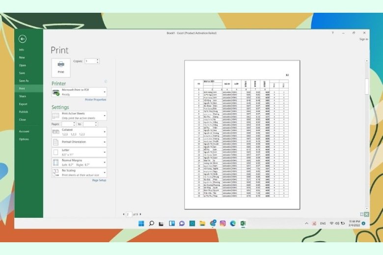
Task: Open Options in the sidebar
Action: pos(24,139)
